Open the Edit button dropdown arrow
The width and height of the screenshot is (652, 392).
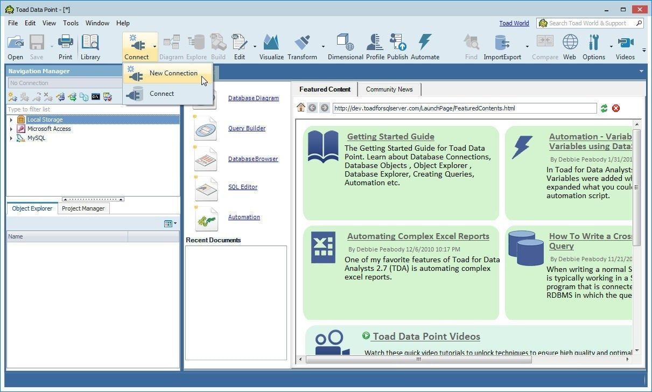click(255, 46)
